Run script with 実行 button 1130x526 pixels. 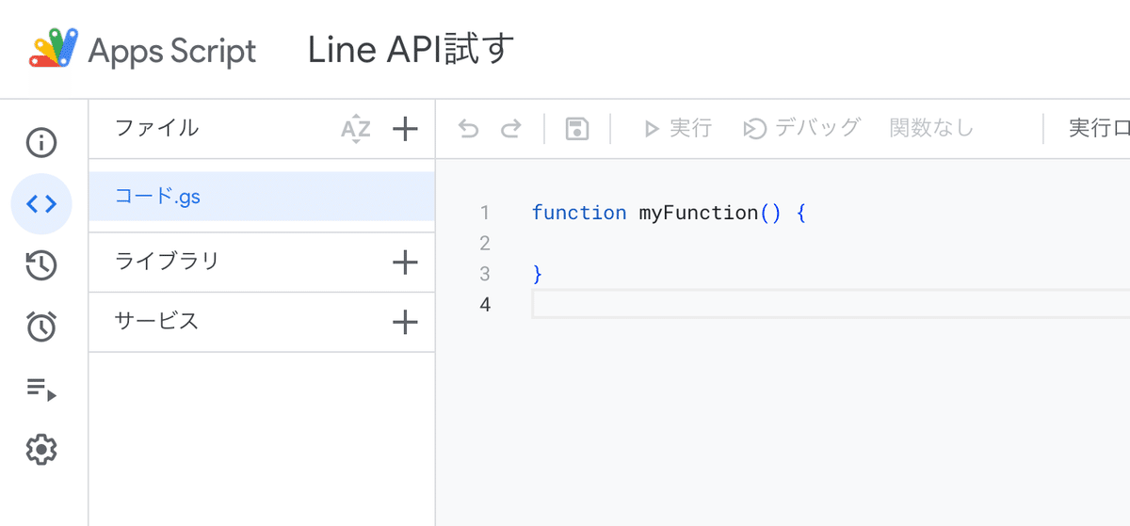(677, 128)
